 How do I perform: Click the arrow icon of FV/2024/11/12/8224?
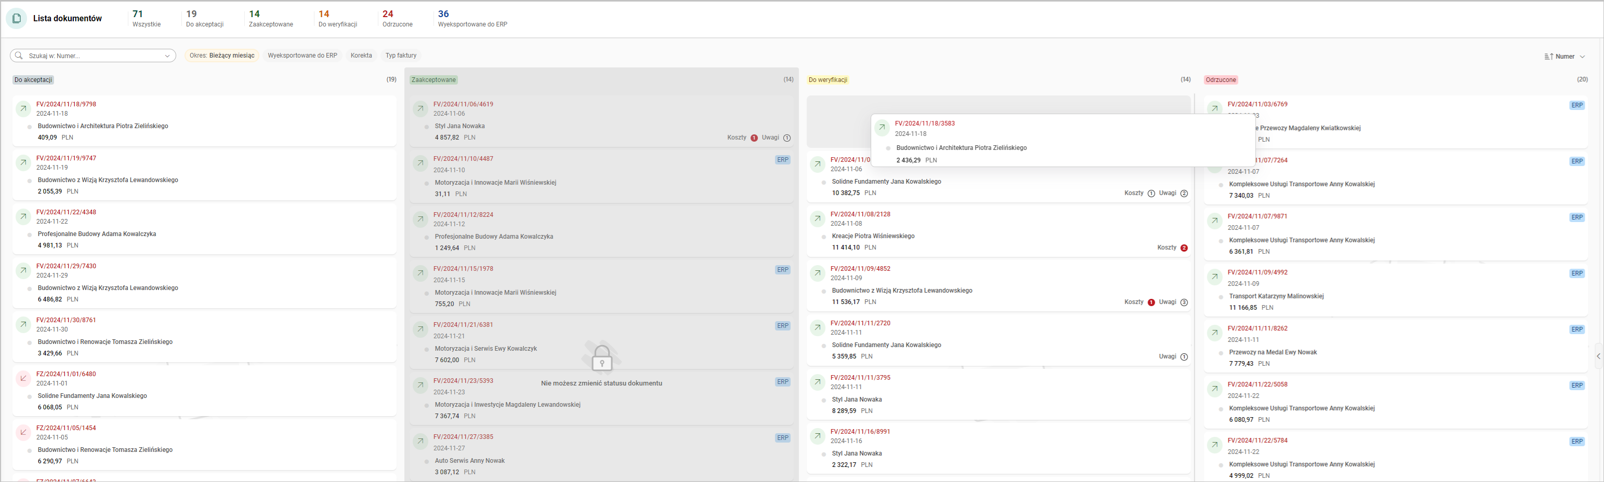(420, 219)
